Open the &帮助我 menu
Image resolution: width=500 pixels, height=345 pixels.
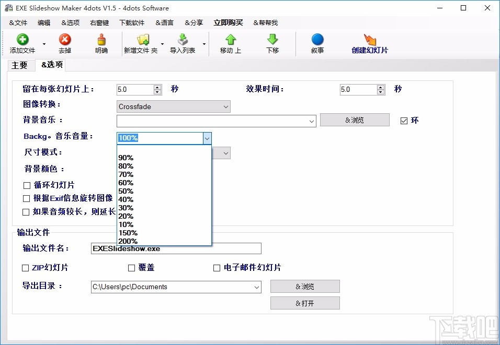(266, 22)
